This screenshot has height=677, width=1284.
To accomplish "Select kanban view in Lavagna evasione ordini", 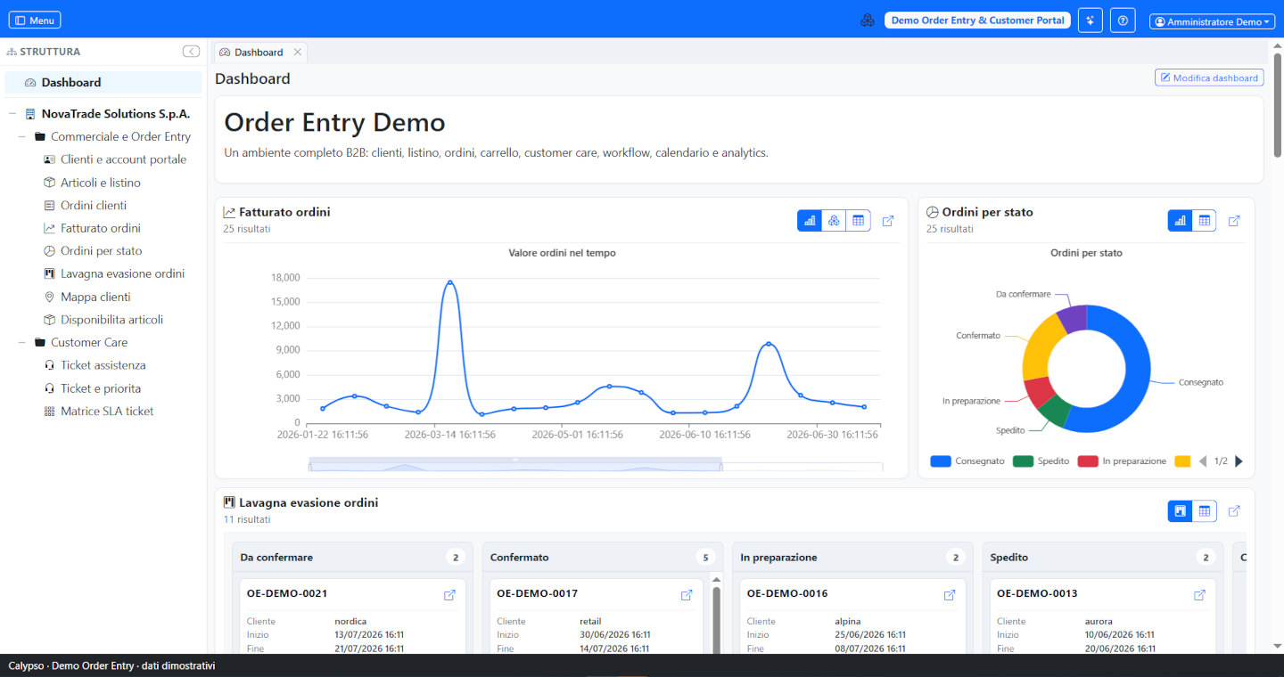I will coord(1181,511).
